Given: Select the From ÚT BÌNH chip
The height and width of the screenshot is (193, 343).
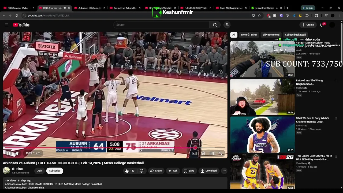Looking at the screenshot, I should [x=249, y=35].
